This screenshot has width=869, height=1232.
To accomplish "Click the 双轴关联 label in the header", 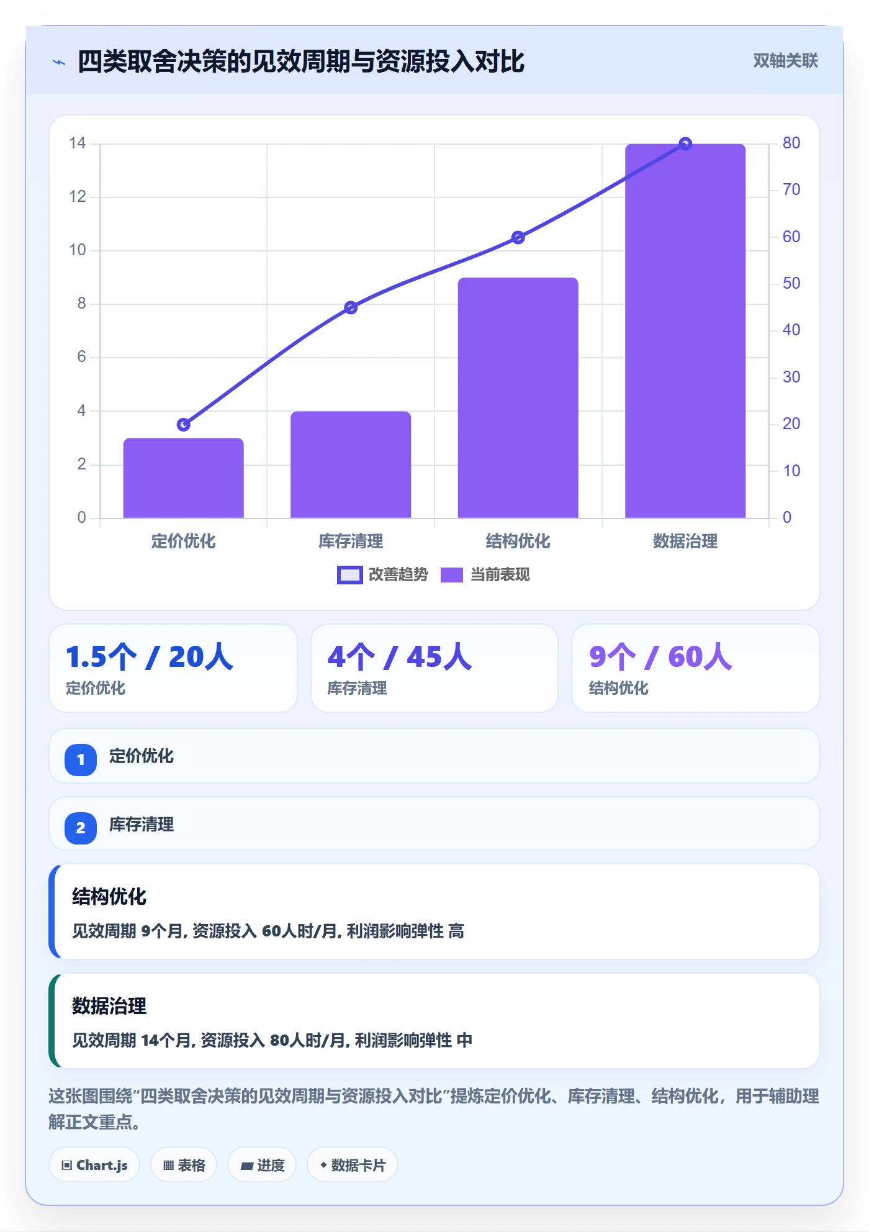I will [x=785, y=61].
